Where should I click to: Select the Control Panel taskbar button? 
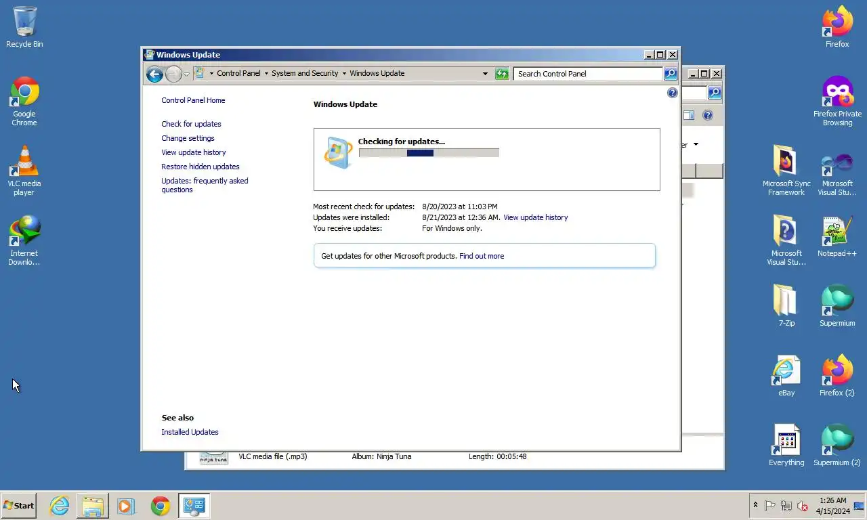pos(194,506)
